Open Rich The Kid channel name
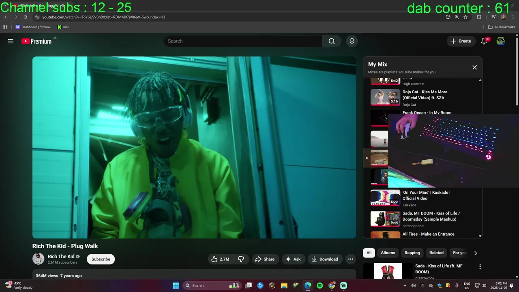Image resolution: width=519 pixels, height=292 pixels. coord(61,256)
